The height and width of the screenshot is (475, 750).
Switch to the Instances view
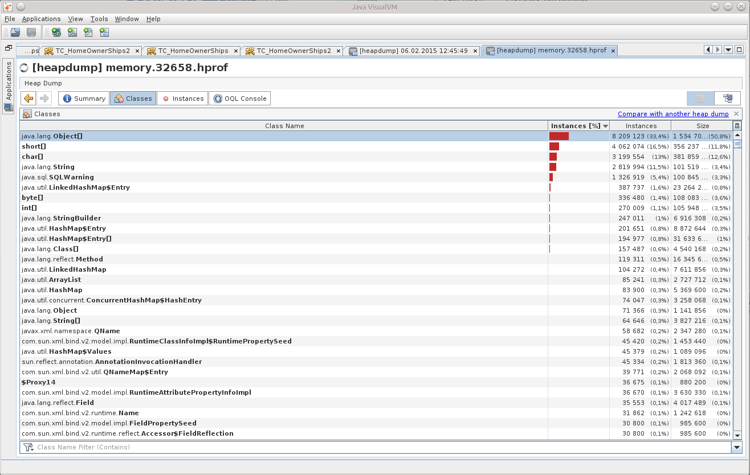click(x=182, y=99)
